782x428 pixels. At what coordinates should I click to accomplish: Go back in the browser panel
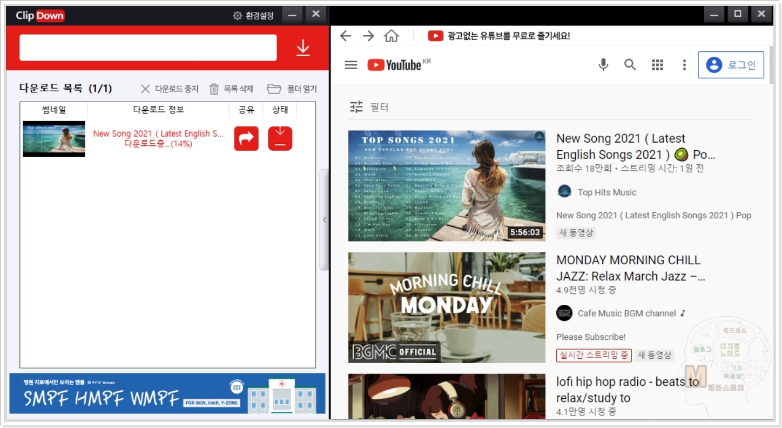point(346,36)
